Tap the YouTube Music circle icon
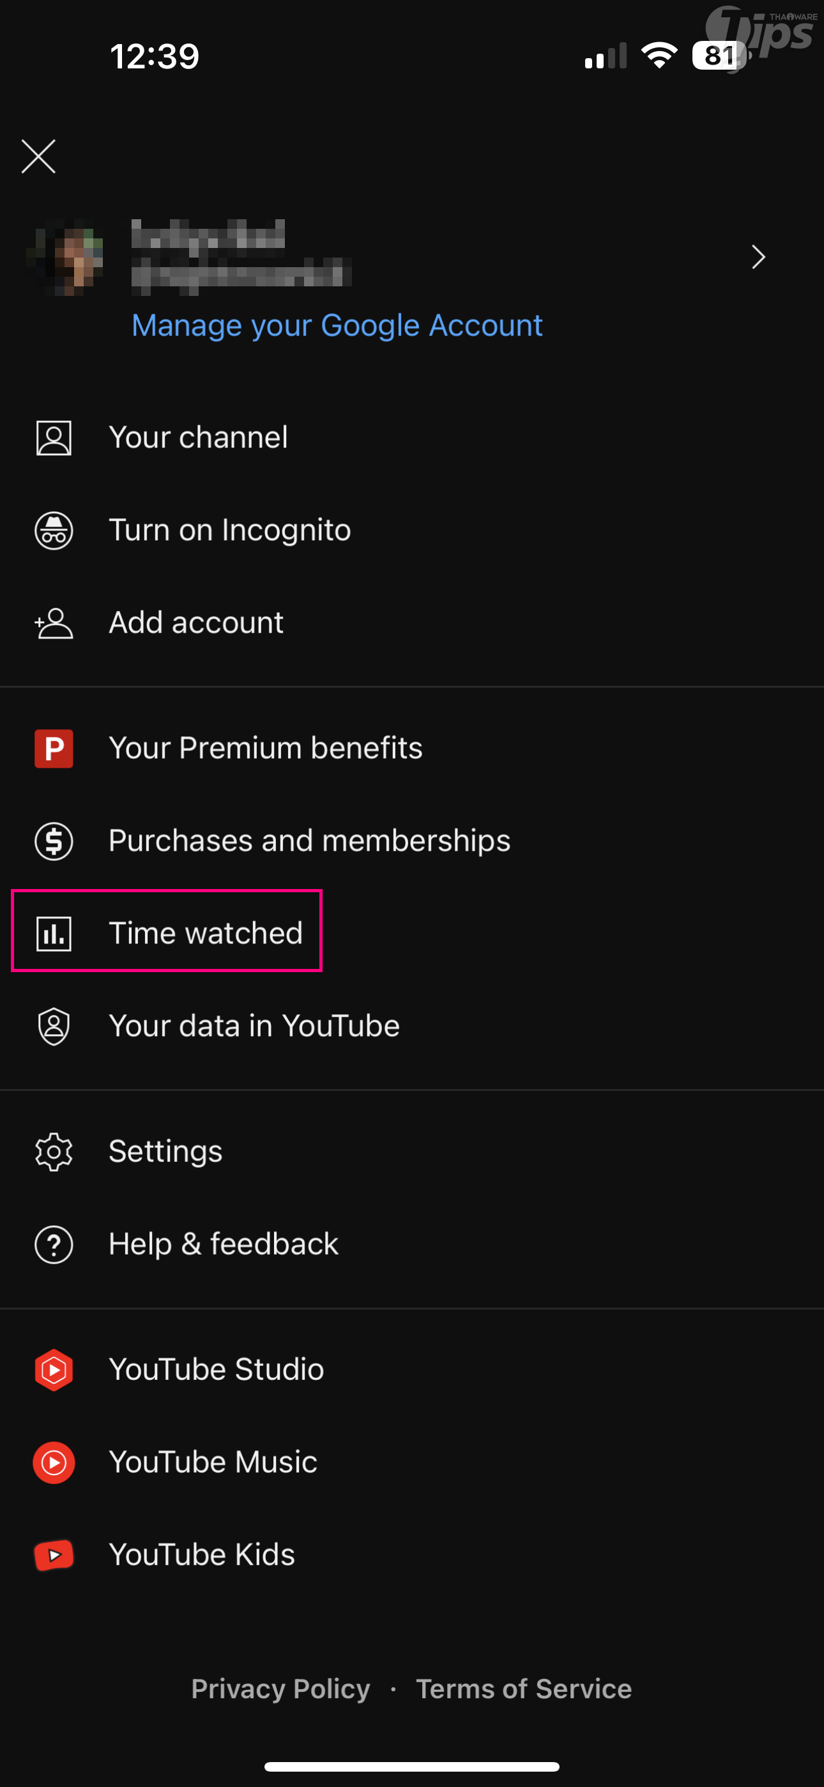This screenshot has width=824, height=1787. tap(54, 1462)
